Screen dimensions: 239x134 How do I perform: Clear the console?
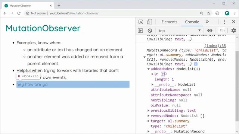point(150,31)
